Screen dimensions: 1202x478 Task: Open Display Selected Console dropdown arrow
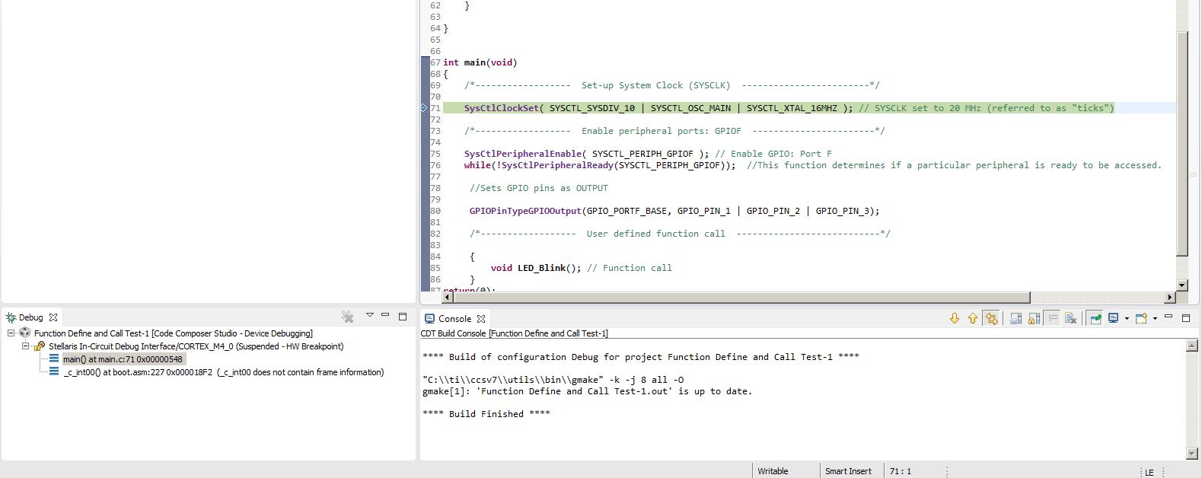[1127, 319]
